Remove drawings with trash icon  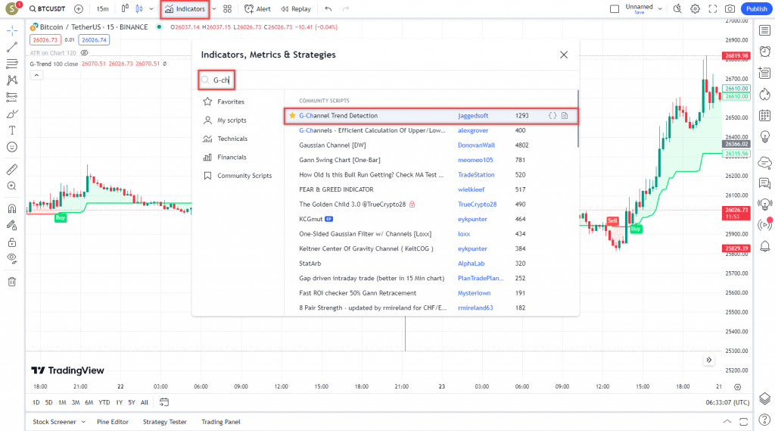tap(12, 282)
